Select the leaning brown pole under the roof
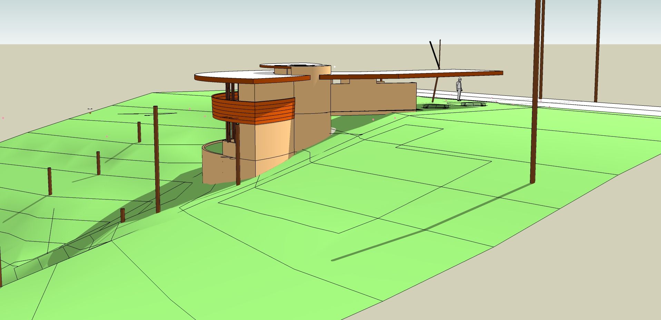Screen dimensions: 661x320 point(435,90)
